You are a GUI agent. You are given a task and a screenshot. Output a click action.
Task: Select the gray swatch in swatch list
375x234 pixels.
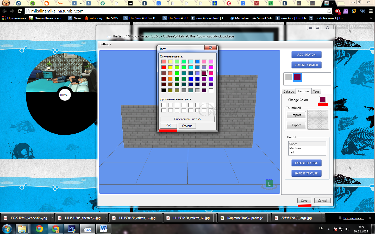[x=289, y=77]
